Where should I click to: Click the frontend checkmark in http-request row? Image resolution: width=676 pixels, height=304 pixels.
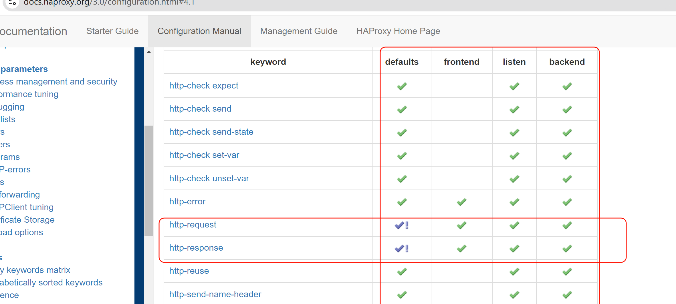(x=461, y=226)
